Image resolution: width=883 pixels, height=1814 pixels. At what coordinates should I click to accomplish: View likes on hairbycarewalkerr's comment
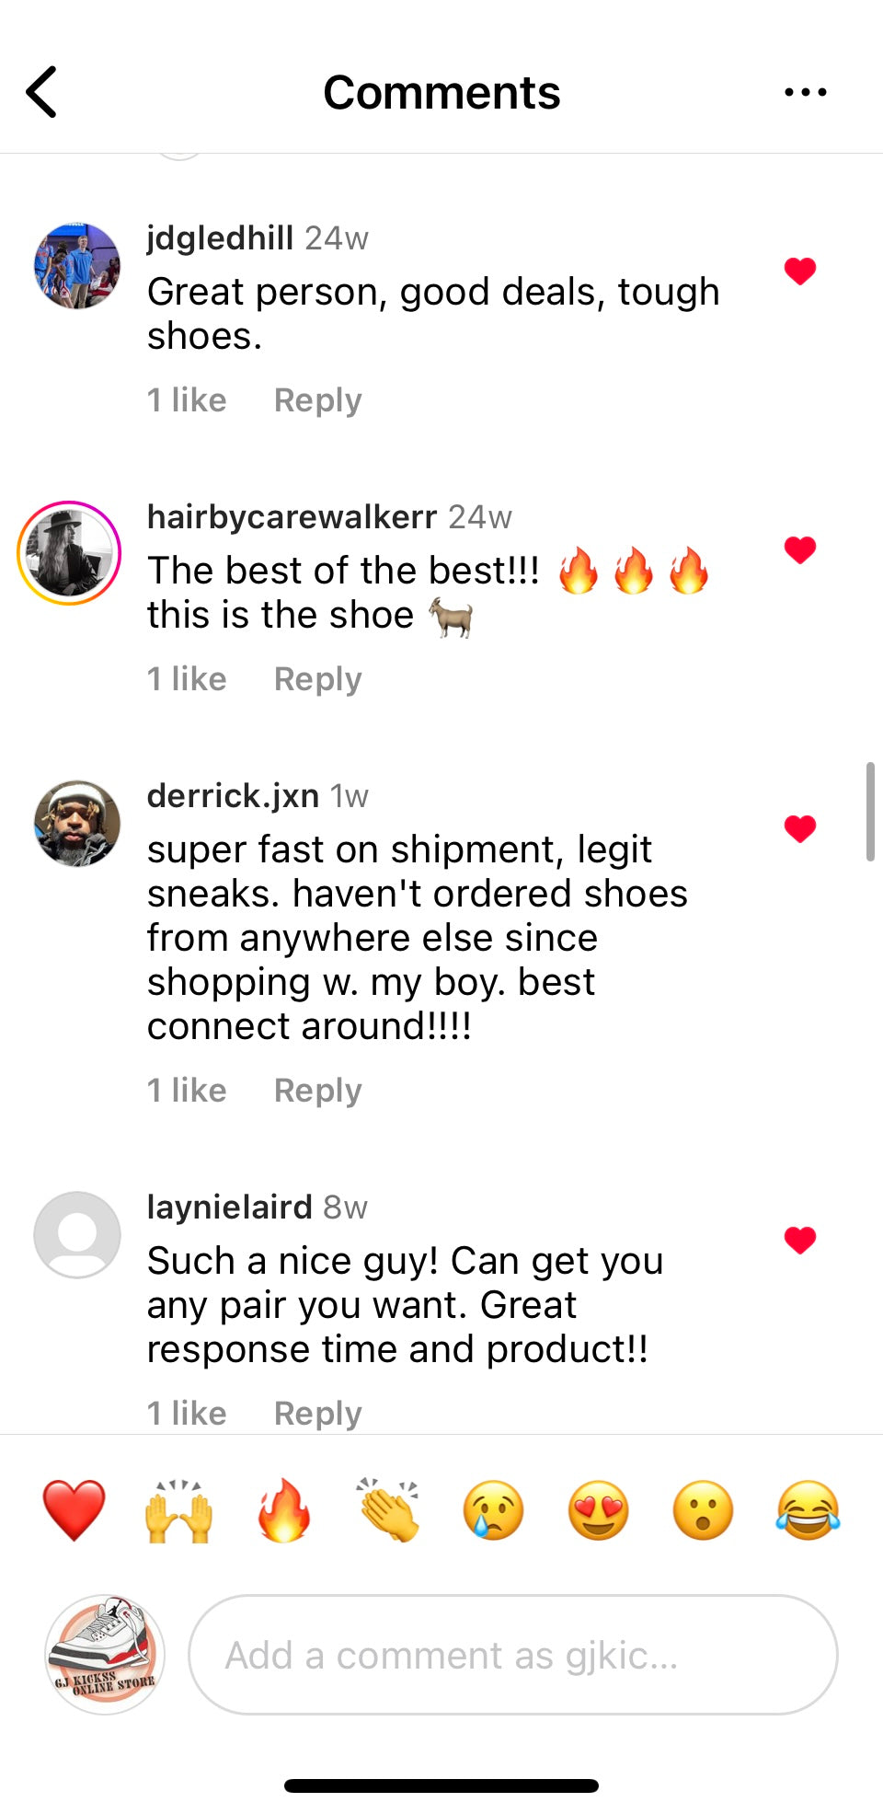click(x=187, y=679)
